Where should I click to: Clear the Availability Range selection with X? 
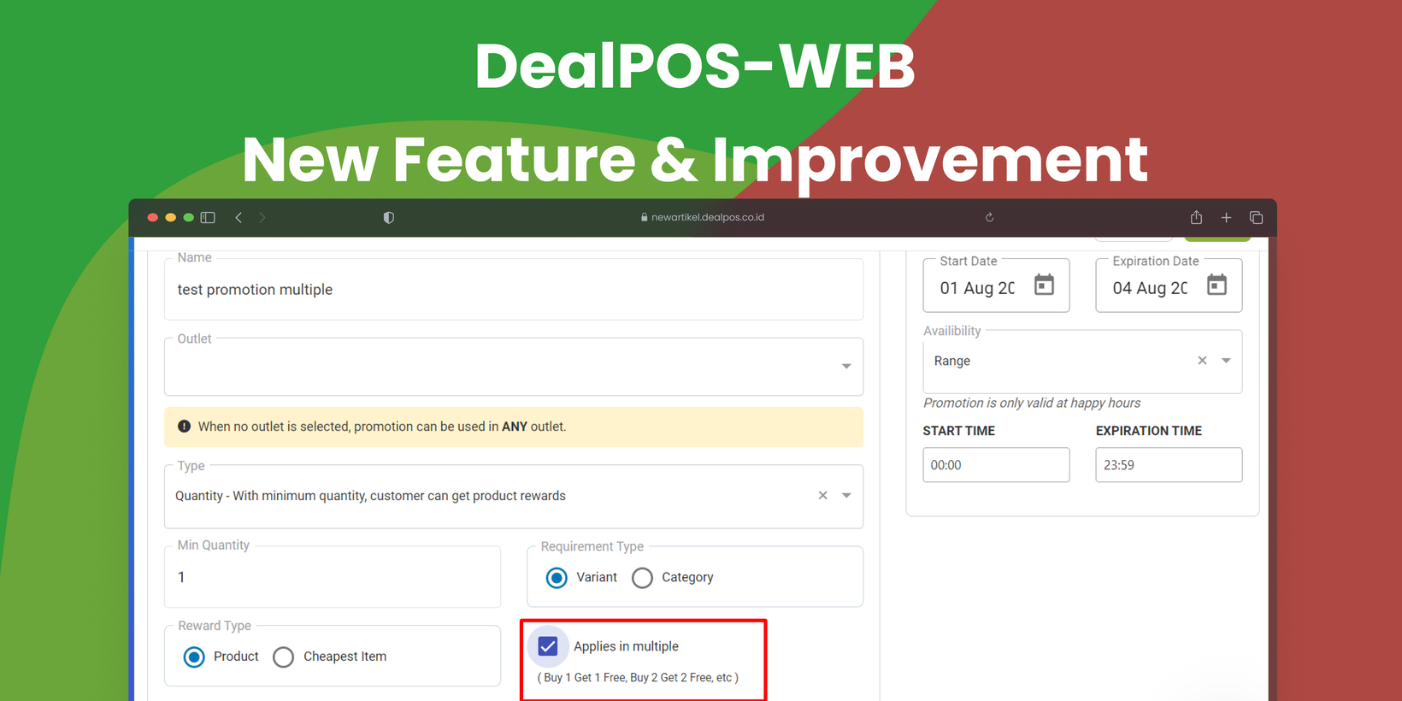(1202, 361)
